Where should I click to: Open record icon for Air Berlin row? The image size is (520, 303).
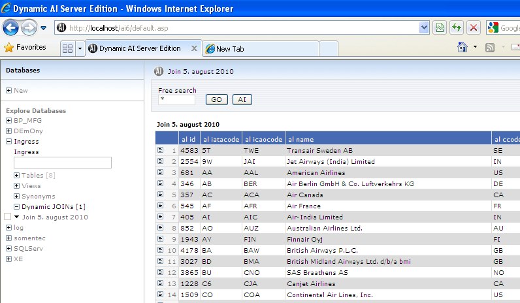click(x=161, y=183)
